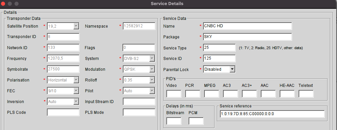Click the PCM delay input field
337x130 pixels.
[196, 121]
